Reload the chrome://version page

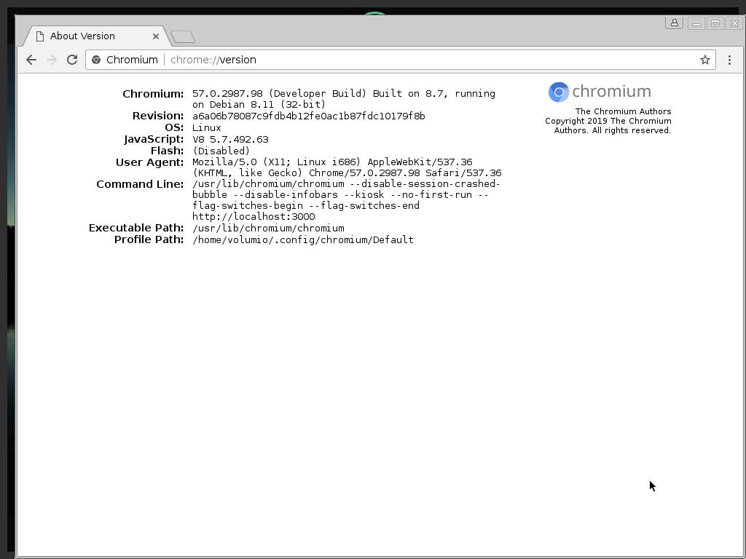point(72,60)
